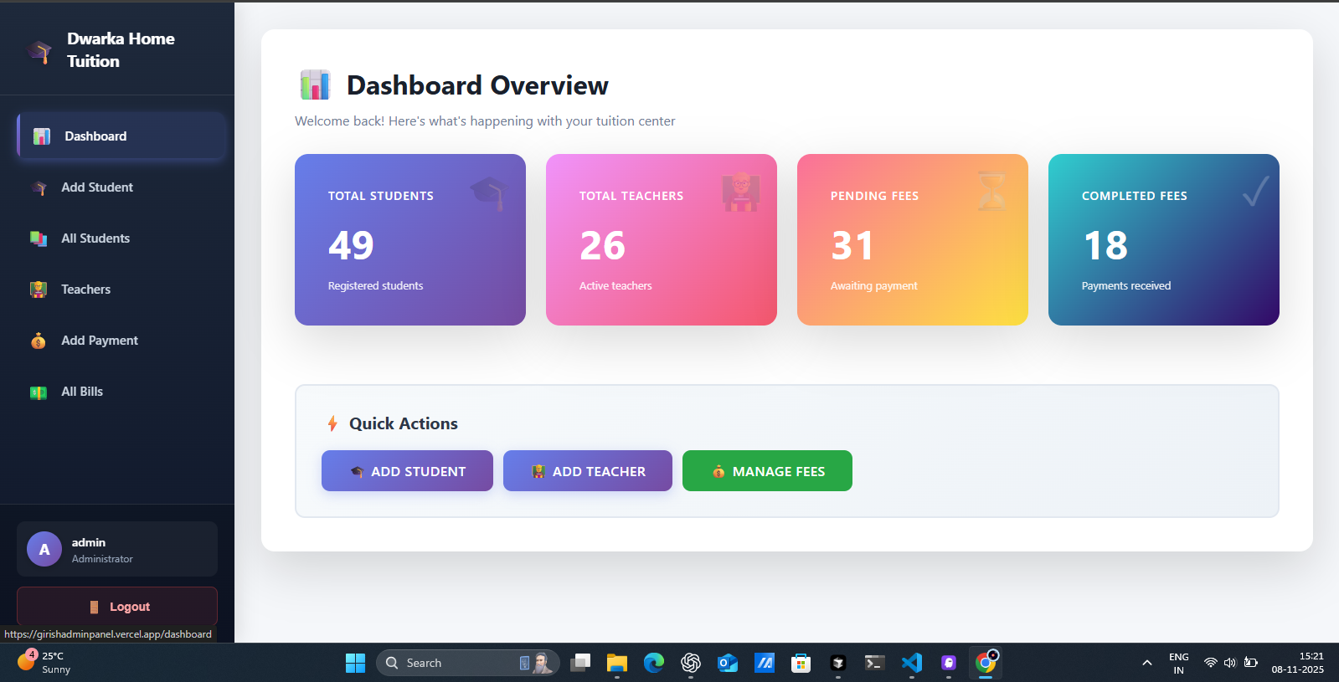Open All Students from the sidebar
This screenshot has width=1339, height=682.
(95, 238)
